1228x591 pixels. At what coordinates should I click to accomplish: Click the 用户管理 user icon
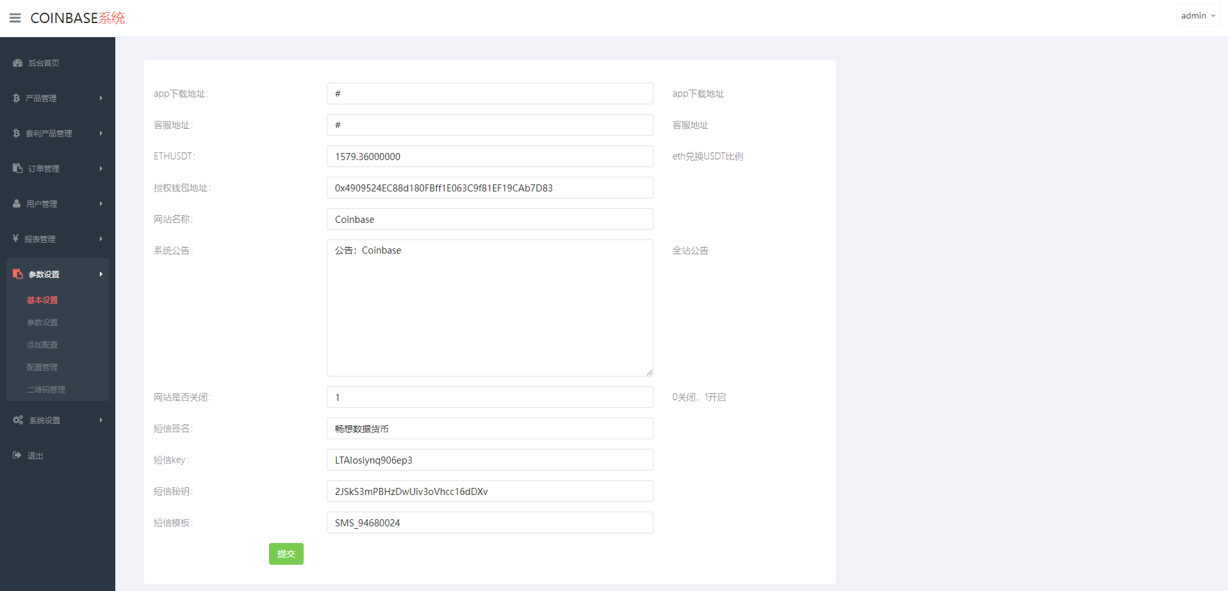pyautogui.click(x=17, y=204)
